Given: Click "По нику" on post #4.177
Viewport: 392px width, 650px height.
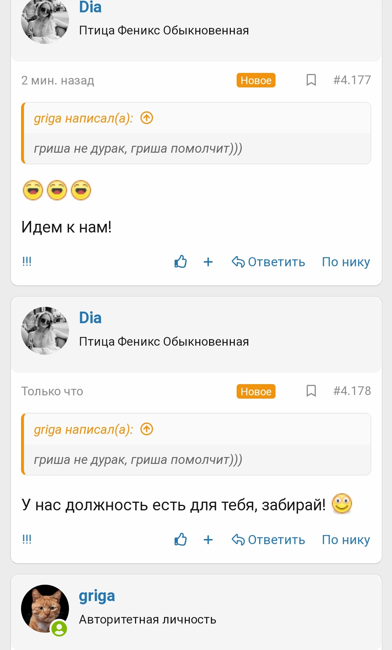Looking at the screenshot, I should point(346,262).
